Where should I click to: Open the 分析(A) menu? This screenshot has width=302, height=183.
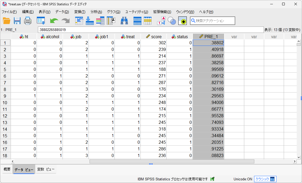pos(96,12)
